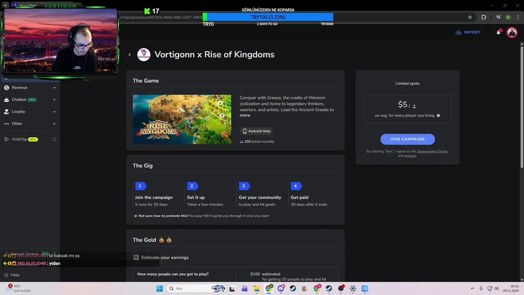Viewport: 524px width, 295px height.
Task: Click the TRY100 donation goal progress bar
Action: tap(268, 17)
